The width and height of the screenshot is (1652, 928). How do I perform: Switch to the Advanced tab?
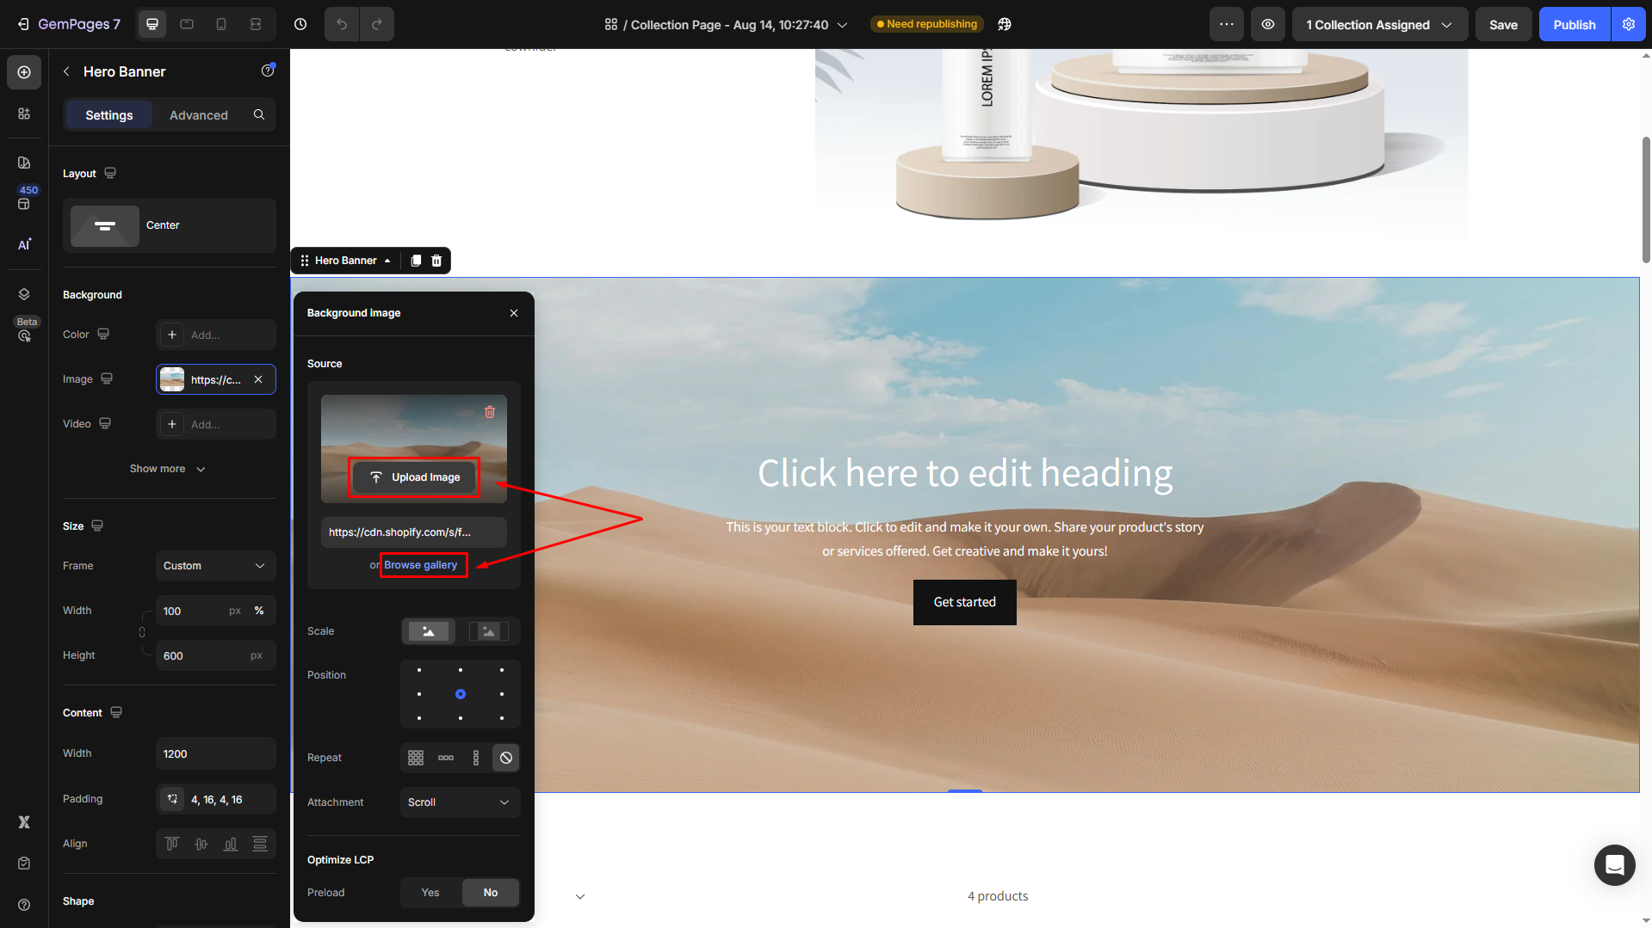tap(199, 115)
